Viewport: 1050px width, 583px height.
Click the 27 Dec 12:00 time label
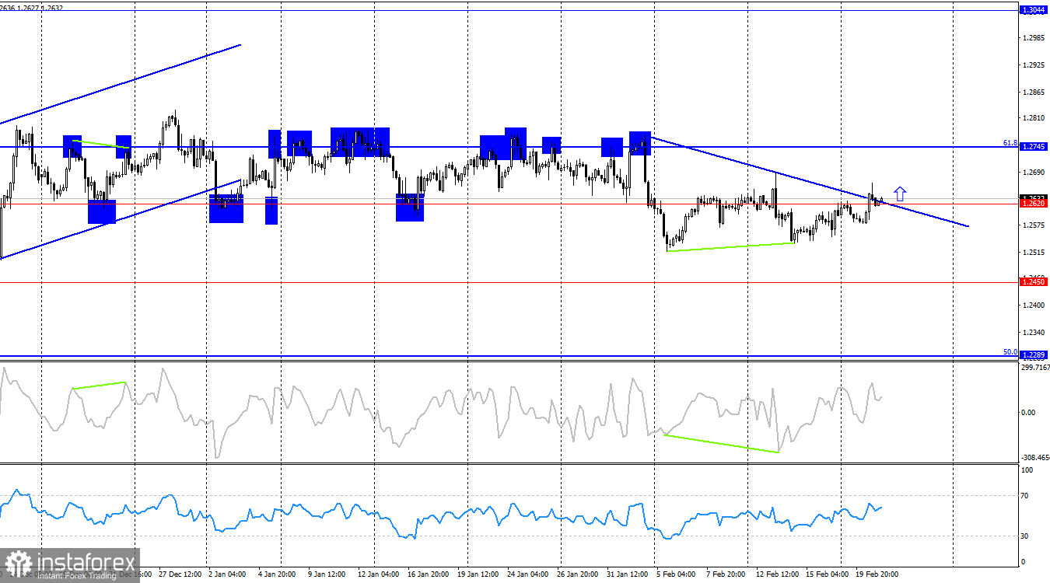pyautogui.click(x=179, y=574)
